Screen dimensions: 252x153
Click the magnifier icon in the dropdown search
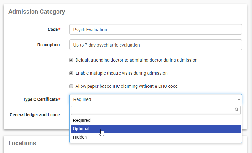point(237,110)
